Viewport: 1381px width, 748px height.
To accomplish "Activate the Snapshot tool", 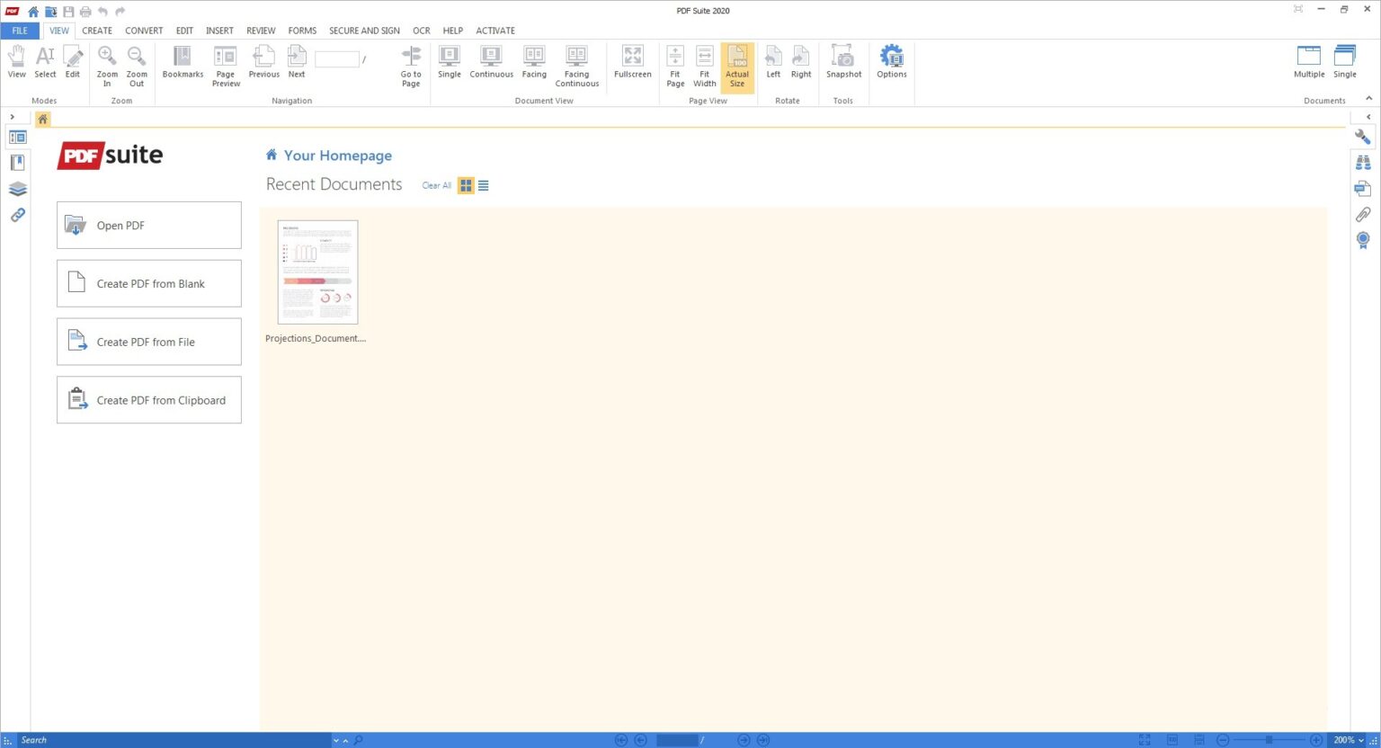I will [x=842, y=61].
